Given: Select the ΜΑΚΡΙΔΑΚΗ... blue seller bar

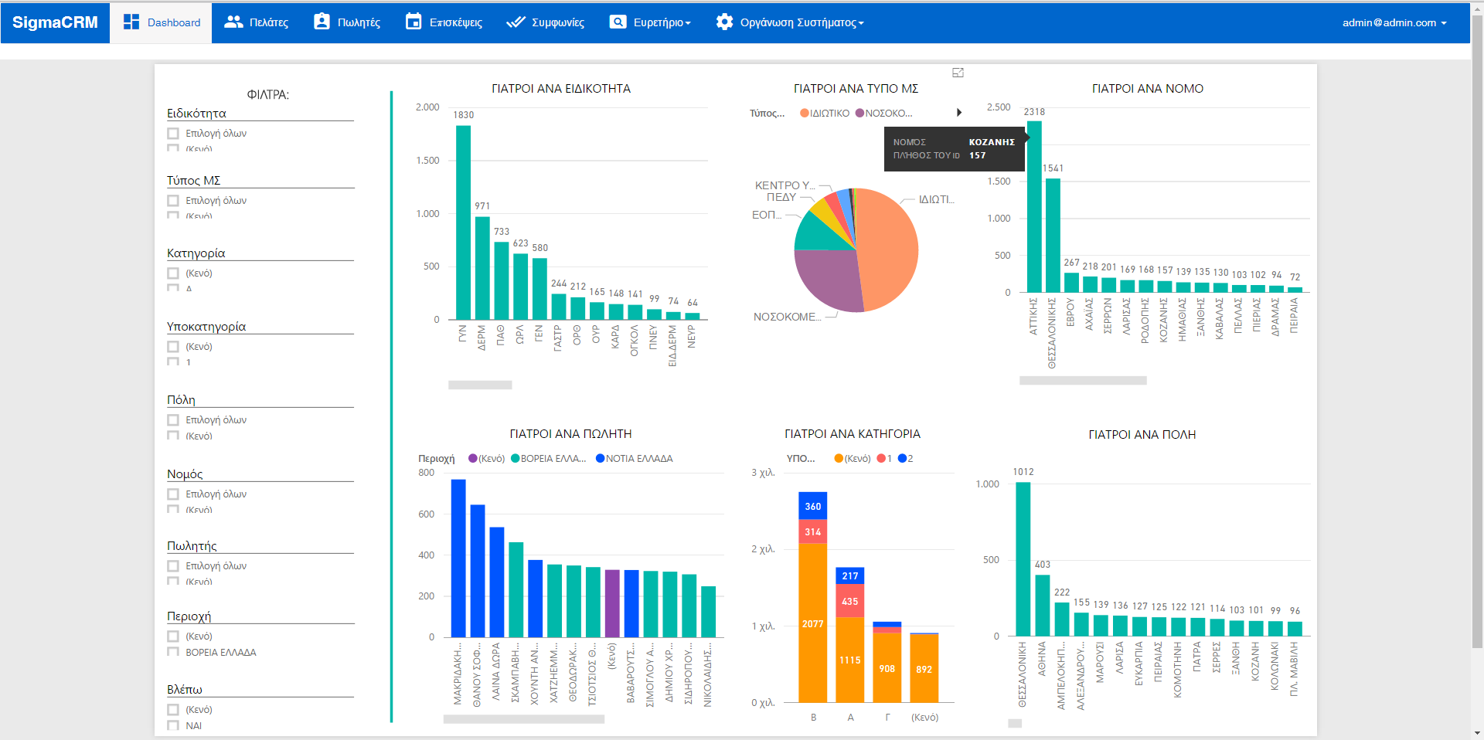Looking at the screenshot, I should pyautogui.click(x=458, y=558).
